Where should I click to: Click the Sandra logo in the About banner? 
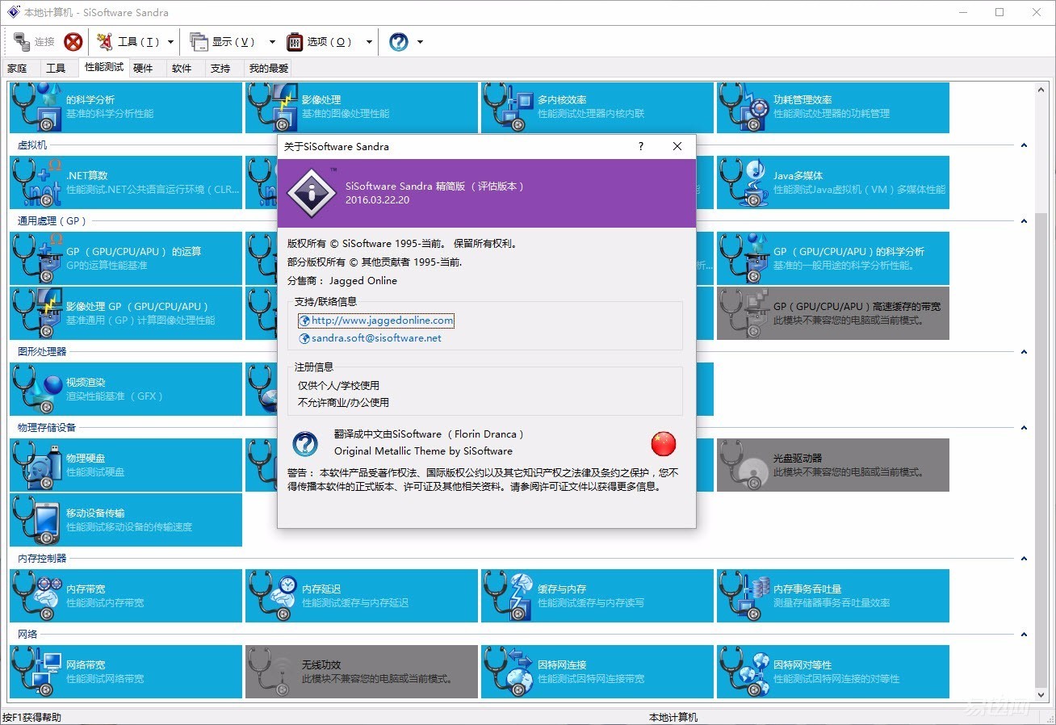pos(312,193)
